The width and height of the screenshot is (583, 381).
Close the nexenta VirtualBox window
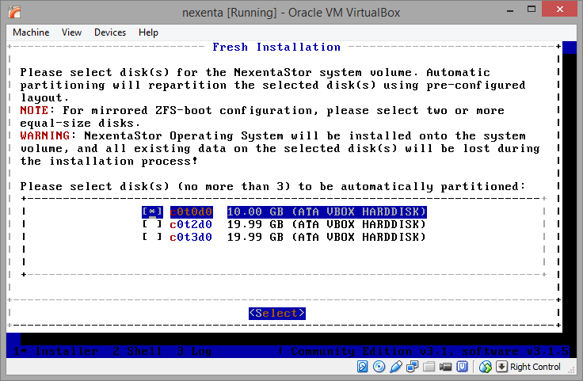(559, 10)
